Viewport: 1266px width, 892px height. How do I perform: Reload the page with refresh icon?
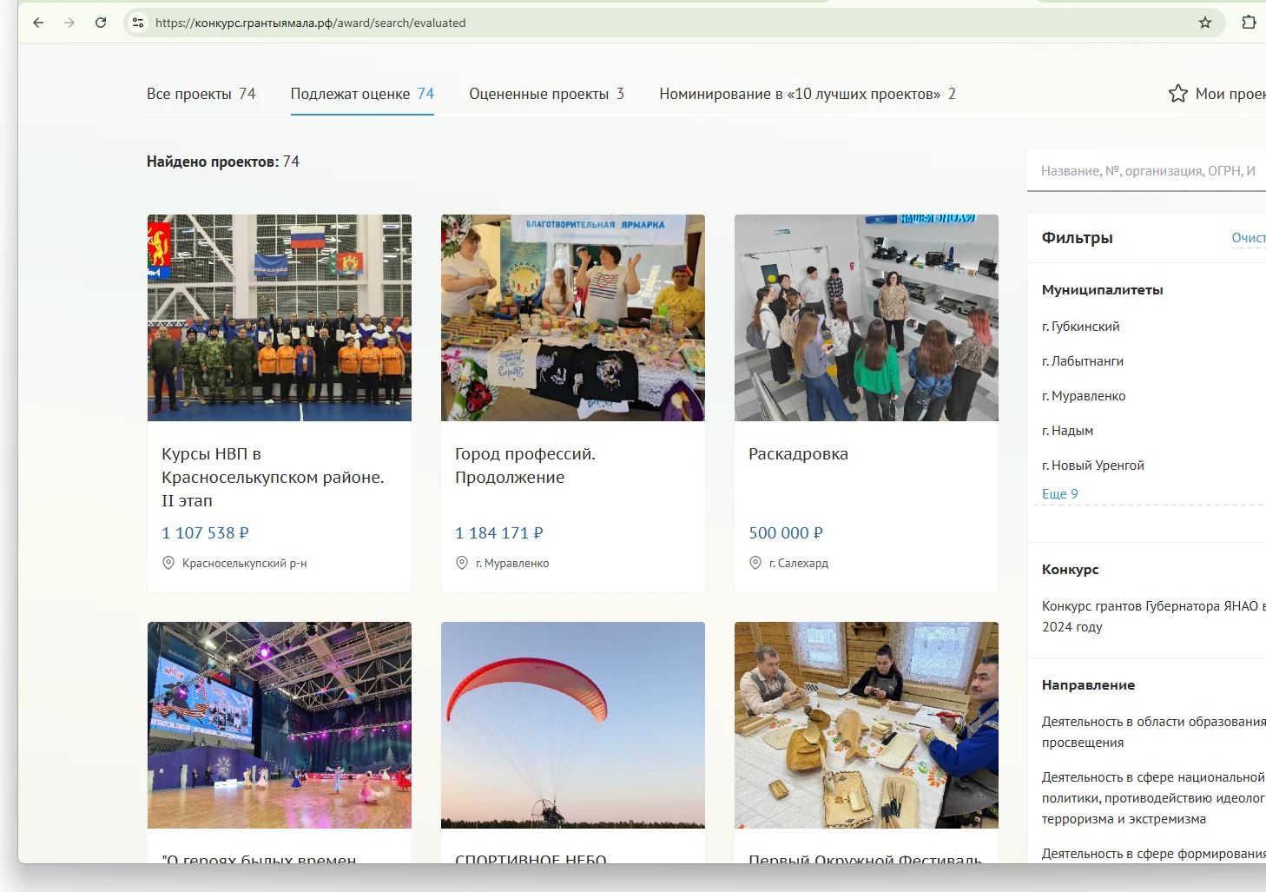point(101,23)
